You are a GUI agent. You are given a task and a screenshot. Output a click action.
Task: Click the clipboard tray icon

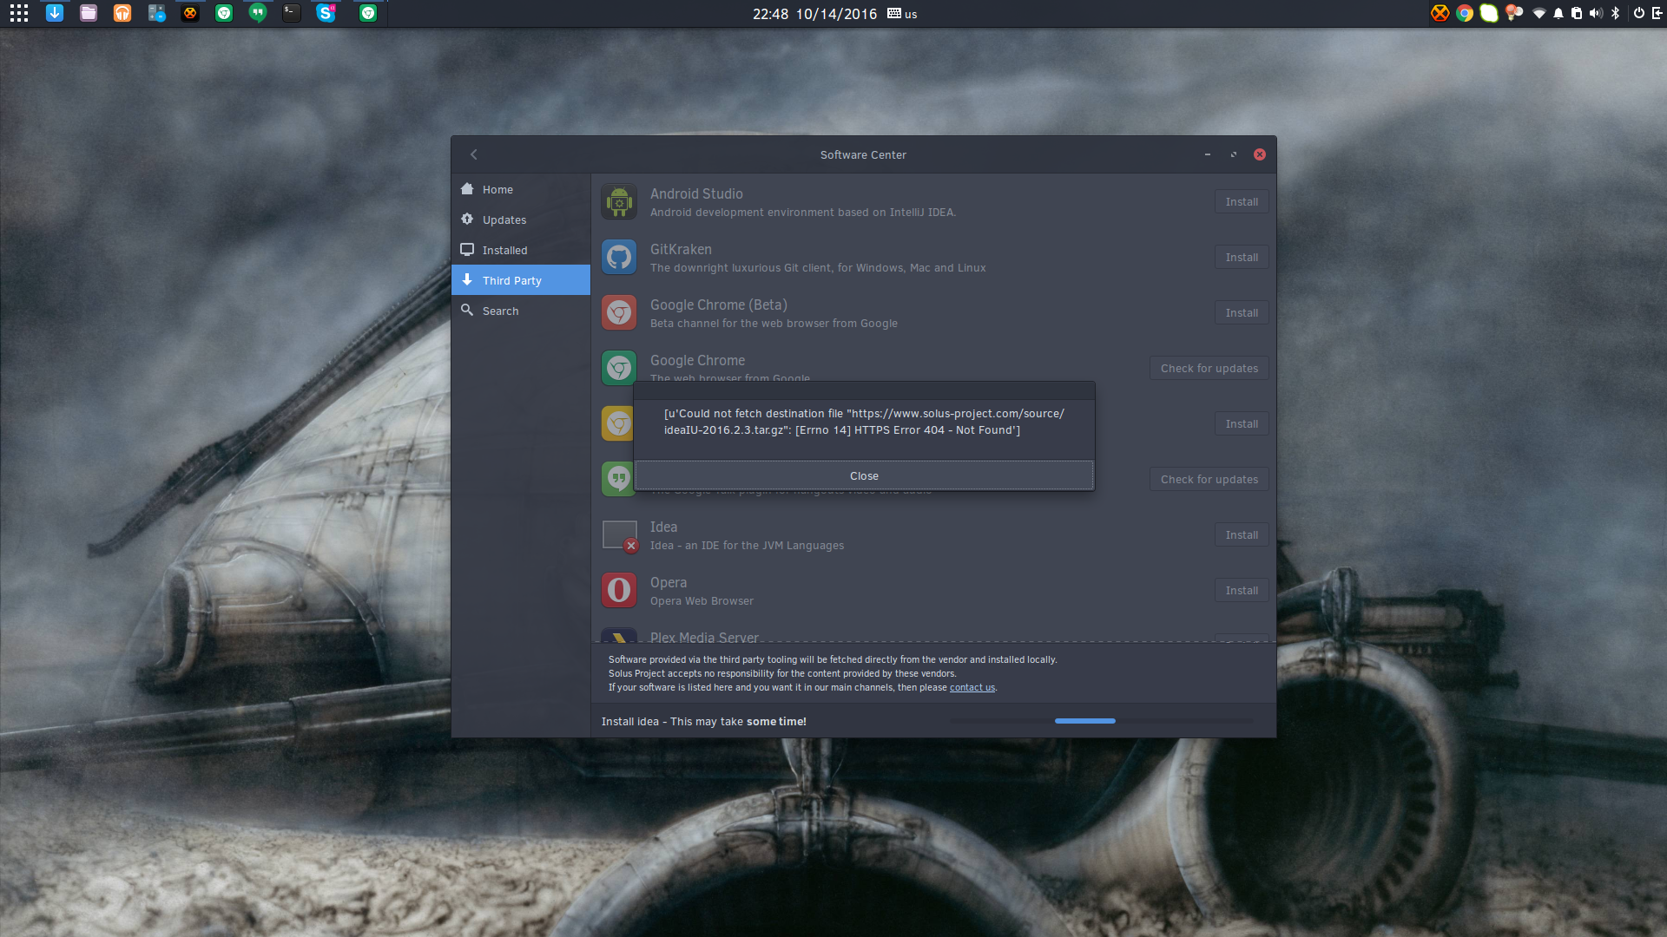coord(1577,13)
